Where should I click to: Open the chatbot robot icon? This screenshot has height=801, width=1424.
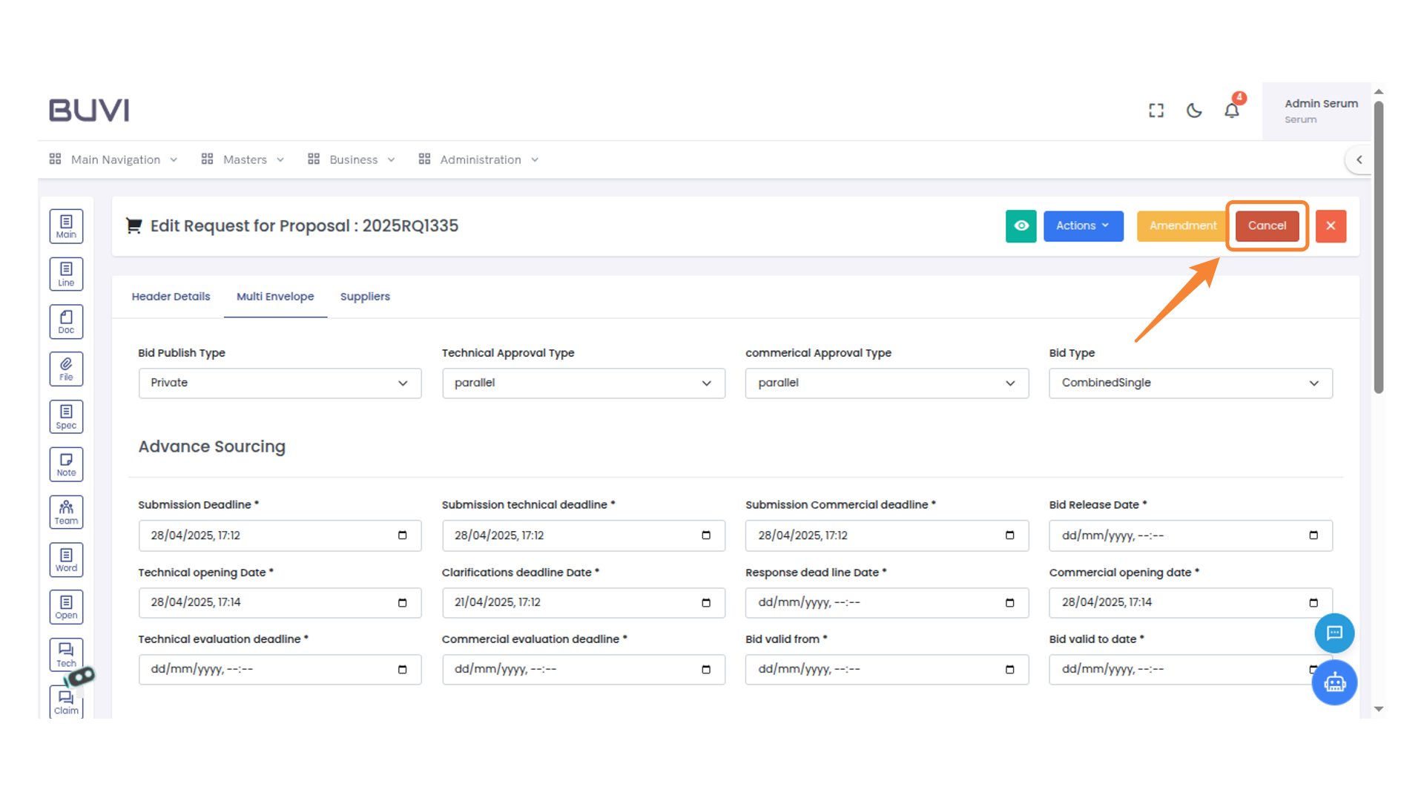point(1334,682)
